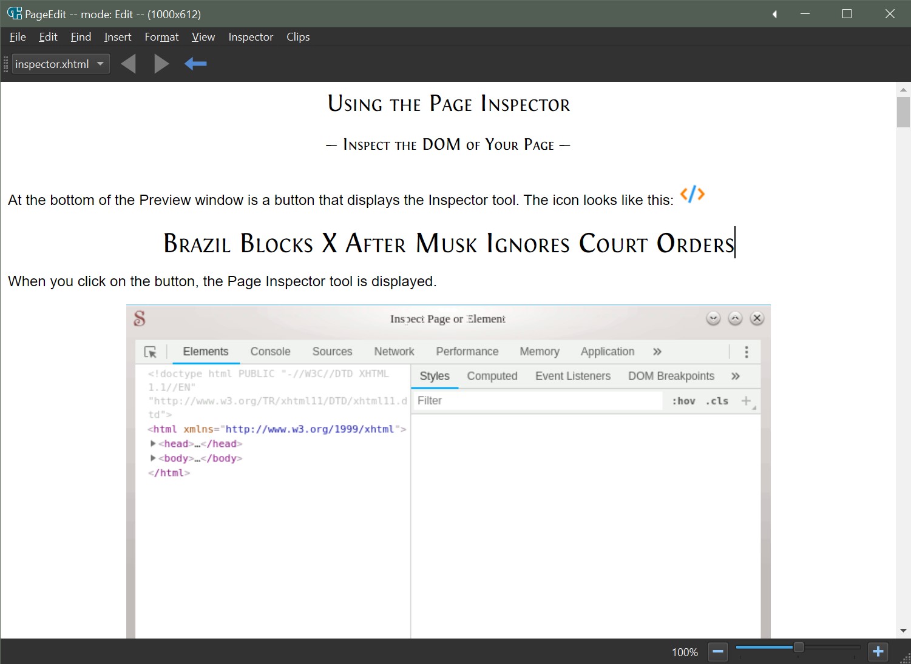Click the Using the Page Inspector title
911x664 pixels.
(449, 104)
